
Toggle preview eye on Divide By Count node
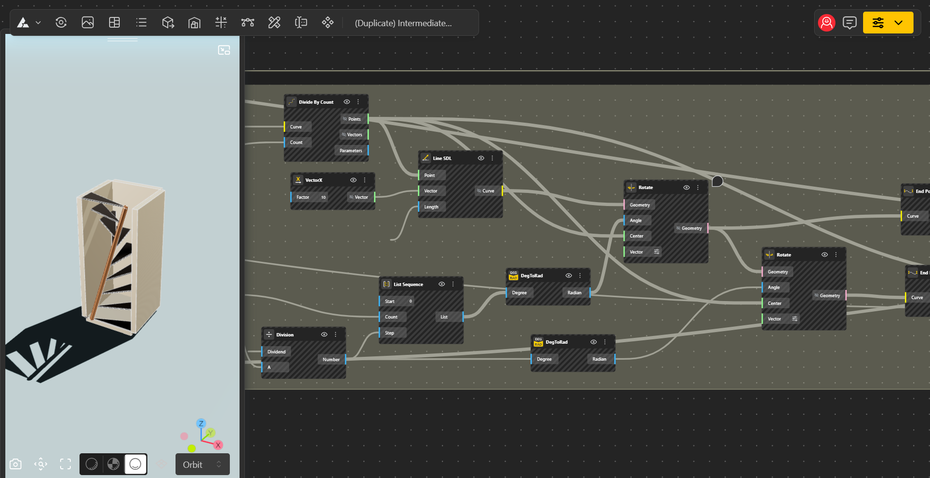347,102
